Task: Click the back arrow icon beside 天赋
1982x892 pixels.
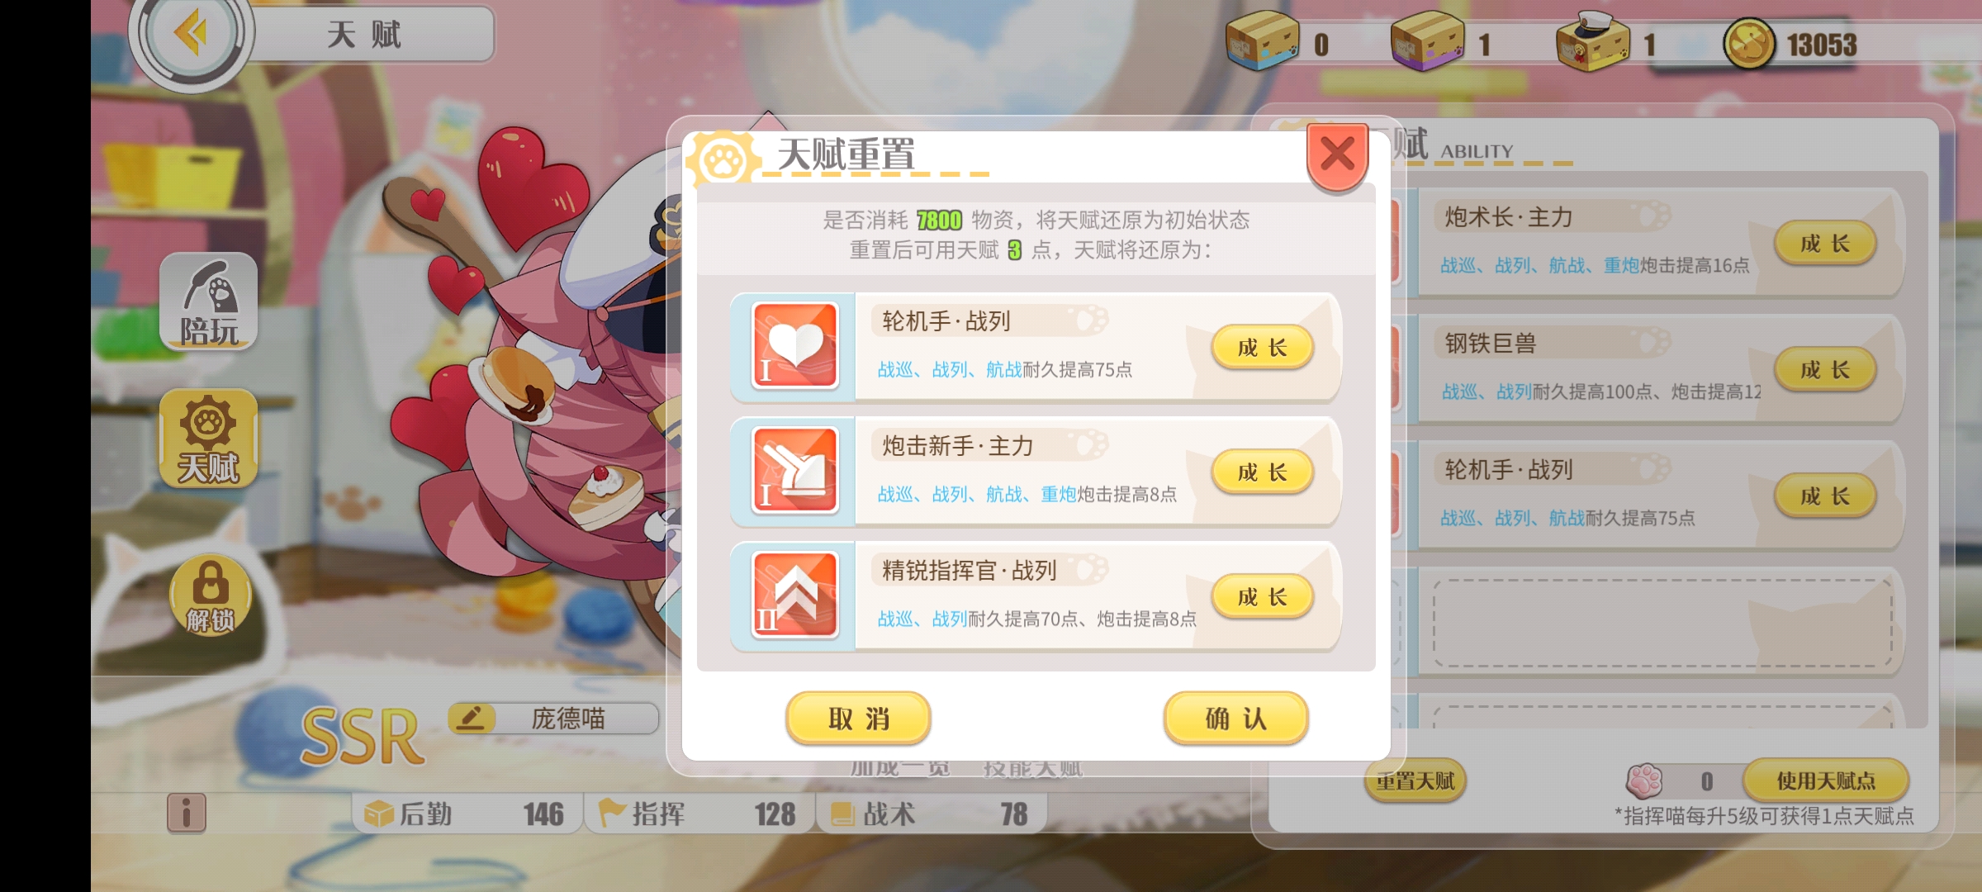Action: tap(192, 33)
